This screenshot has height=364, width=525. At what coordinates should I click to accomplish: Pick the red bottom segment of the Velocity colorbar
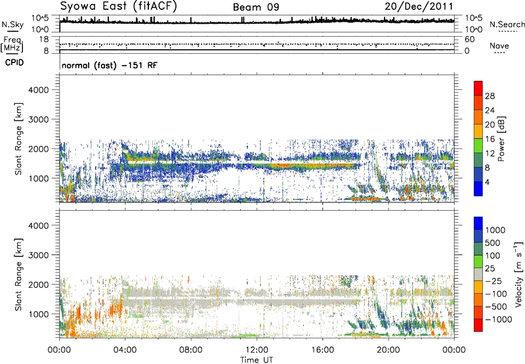tap(478, 325)
